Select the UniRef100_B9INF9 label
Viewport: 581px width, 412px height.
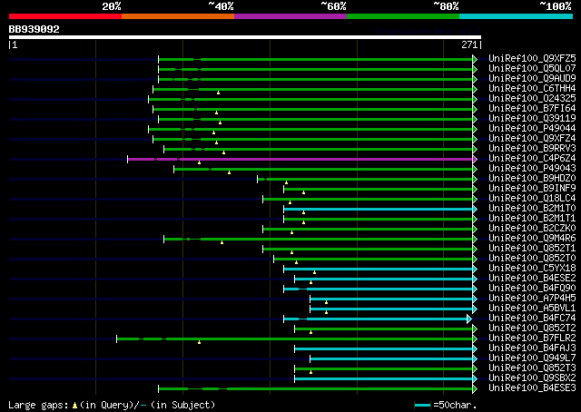[532, 188]
